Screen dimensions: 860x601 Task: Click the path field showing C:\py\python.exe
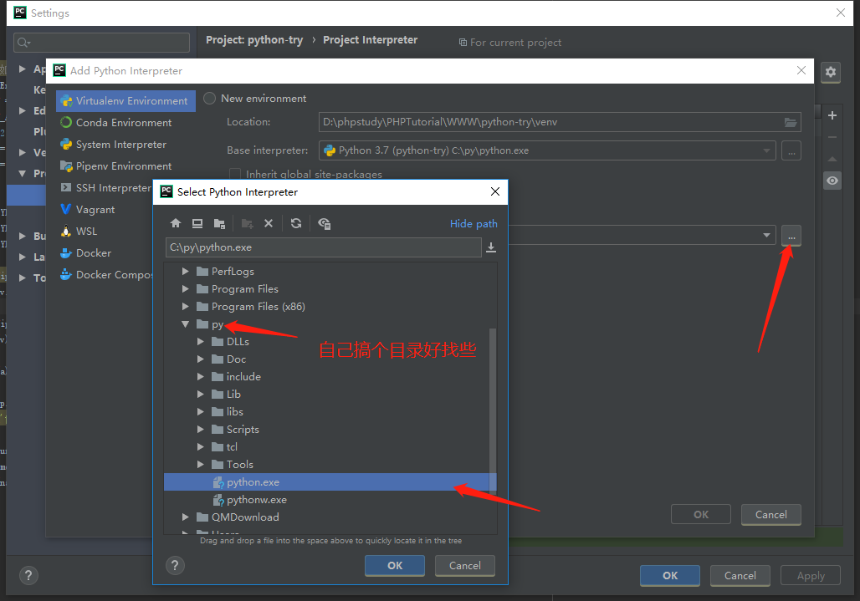323,247
